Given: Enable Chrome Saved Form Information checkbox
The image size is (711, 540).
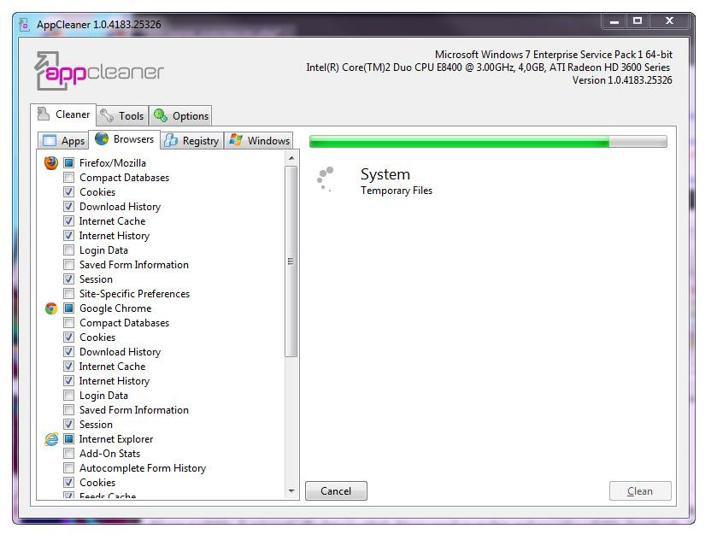Looking at the screenshot, I should pyautogui.click(x=68, y=410).
